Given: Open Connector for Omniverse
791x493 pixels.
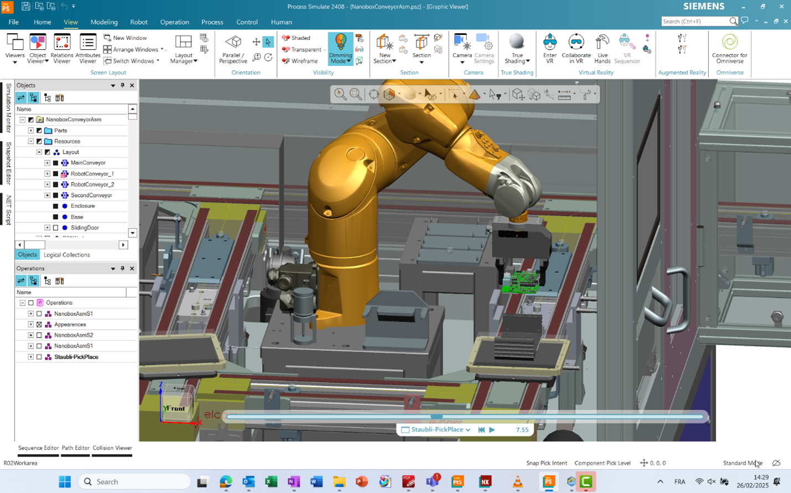Looking at the screenshot, I should (x=729, y=48).
